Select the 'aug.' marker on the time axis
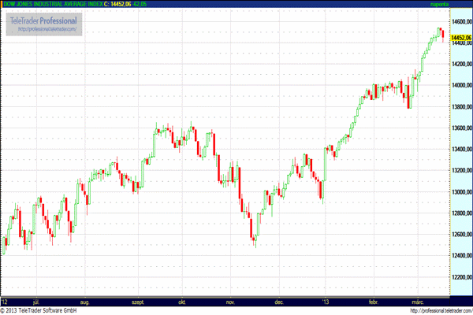Screen dimensions: 473x315 (85, 301)
